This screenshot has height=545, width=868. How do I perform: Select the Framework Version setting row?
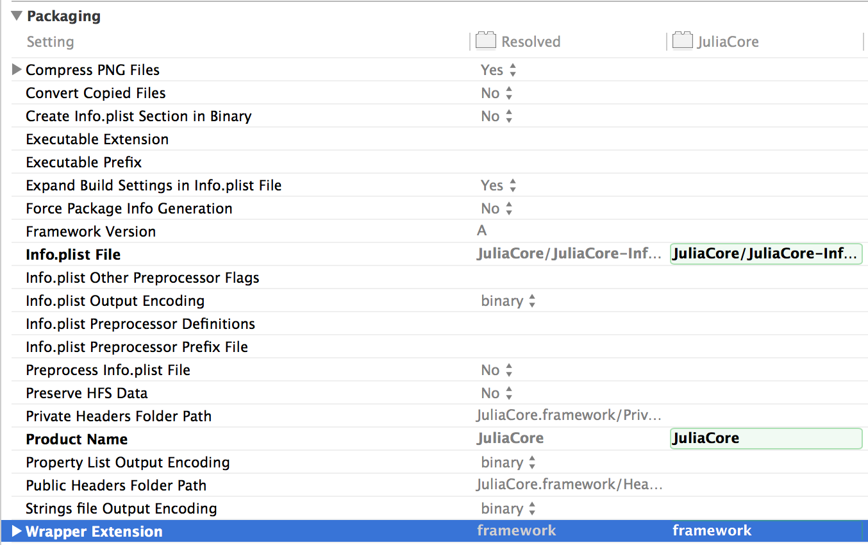click(x=90, y=231)
